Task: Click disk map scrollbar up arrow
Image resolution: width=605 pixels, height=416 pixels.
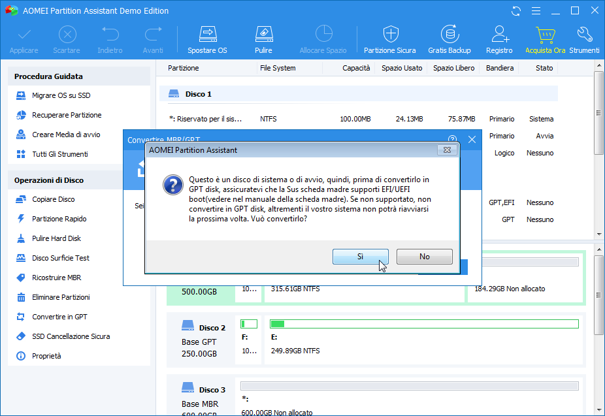Action: tap(599, 249)
